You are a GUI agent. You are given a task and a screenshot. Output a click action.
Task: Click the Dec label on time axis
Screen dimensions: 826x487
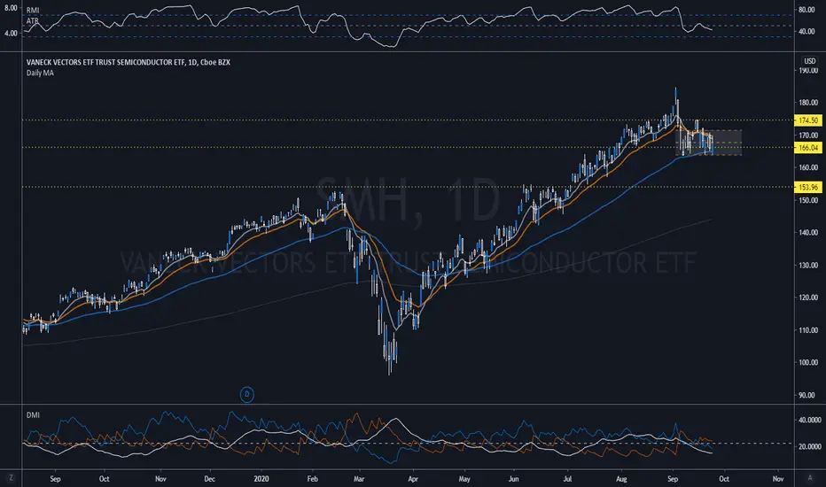click(x=210, y=478)
